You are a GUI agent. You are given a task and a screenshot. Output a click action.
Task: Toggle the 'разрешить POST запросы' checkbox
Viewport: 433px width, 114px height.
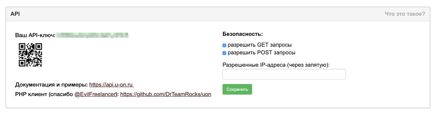pos(224,53)
